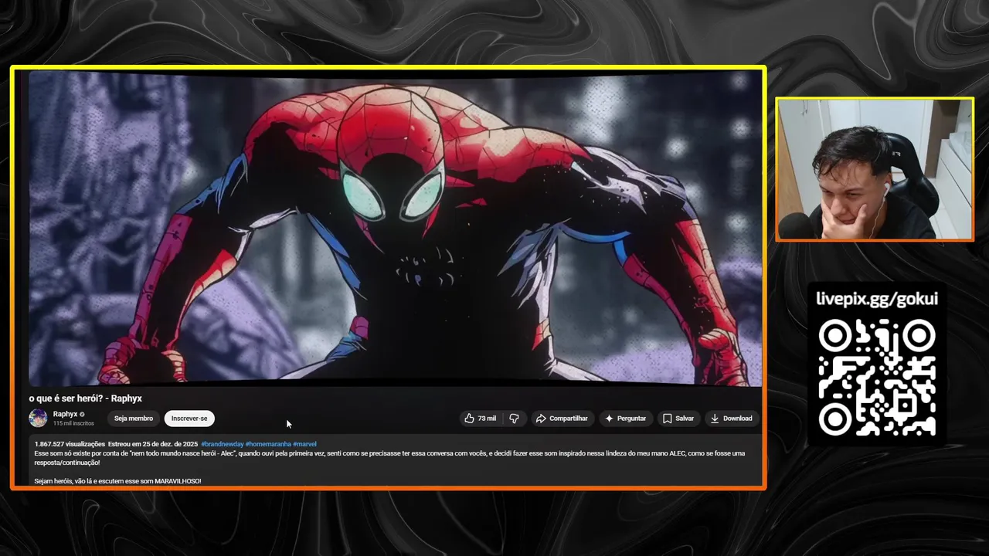Screen dimensions: 989x556
Task: Click the Download button
Action: 731,419
